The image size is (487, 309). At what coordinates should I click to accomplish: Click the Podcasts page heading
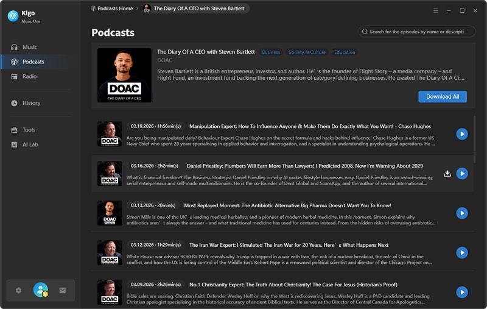(113, 33)
